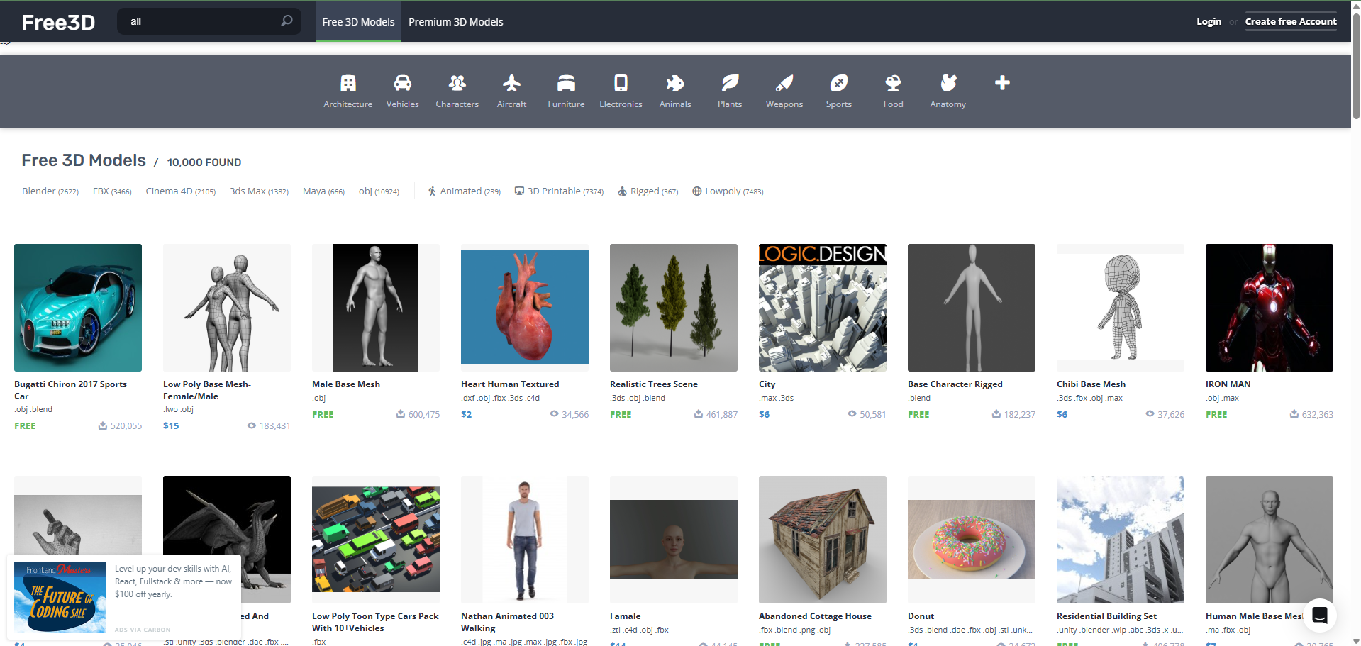Filter models by Animated

(x=464, y=191)
